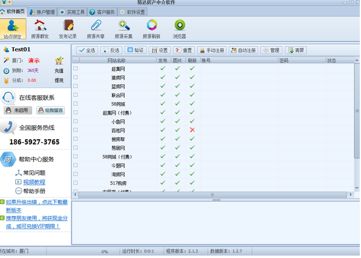The width and height of the screenshot is (361, 258).
Task: Click the red X in 百姓网 row
Action: (x=192, y=130)
